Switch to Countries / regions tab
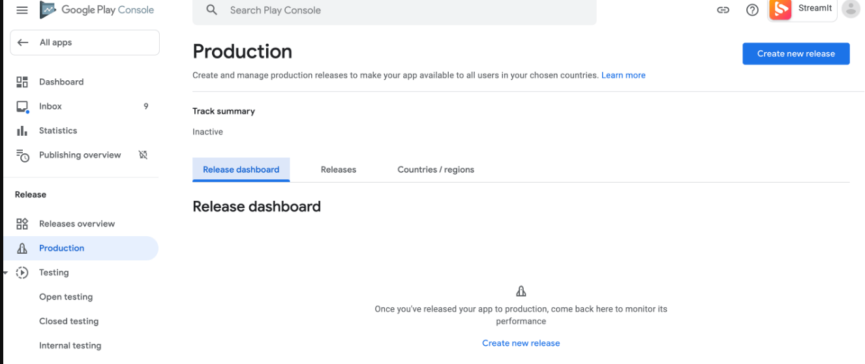 tap(436, 170)
